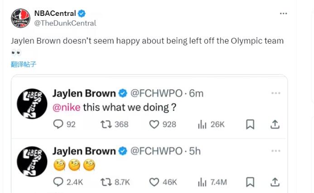Bookmark the Jaylen Brown emoji tweet

pos(250,182)
